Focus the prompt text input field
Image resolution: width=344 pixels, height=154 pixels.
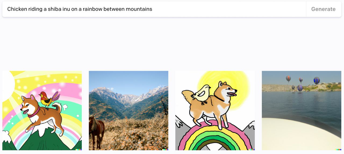[x=154, y=9]
